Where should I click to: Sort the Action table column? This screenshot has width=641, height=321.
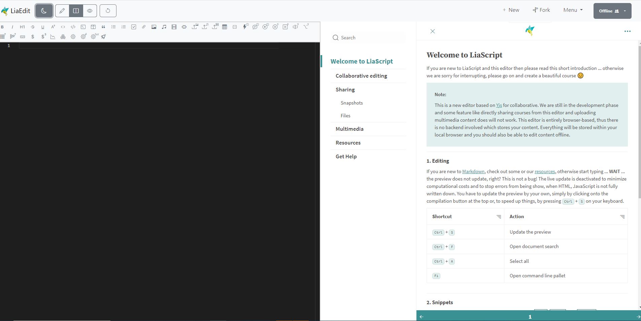click(x=622, y=217)
